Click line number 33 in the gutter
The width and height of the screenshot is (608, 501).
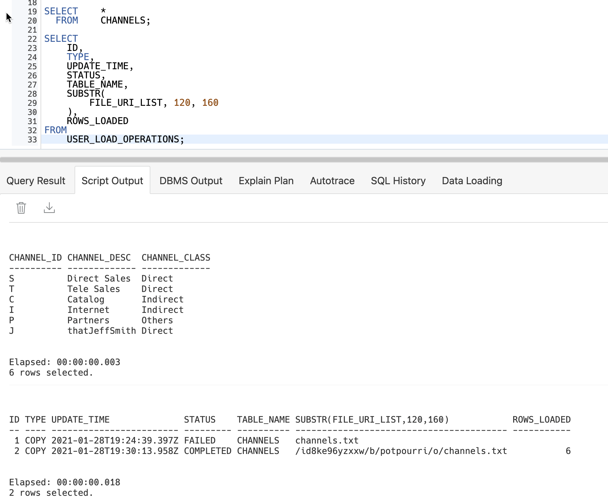click(x=32, y=140)
